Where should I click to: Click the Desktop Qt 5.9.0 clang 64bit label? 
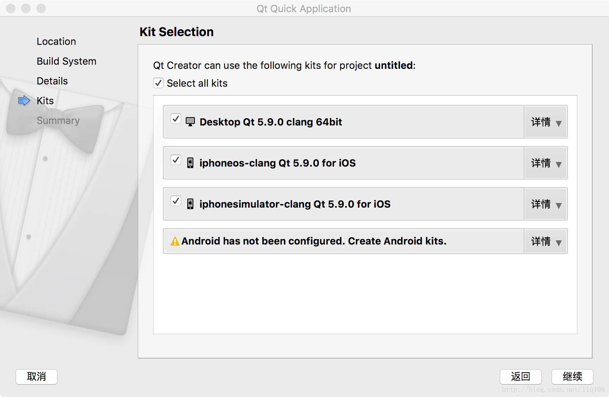(x=271, y=122)
